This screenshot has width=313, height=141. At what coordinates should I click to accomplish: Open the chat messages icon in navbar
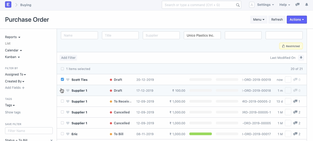tap(298, 5)
